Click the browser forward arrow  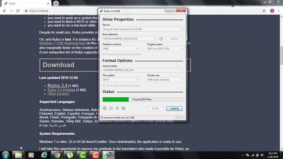point(11,11)
